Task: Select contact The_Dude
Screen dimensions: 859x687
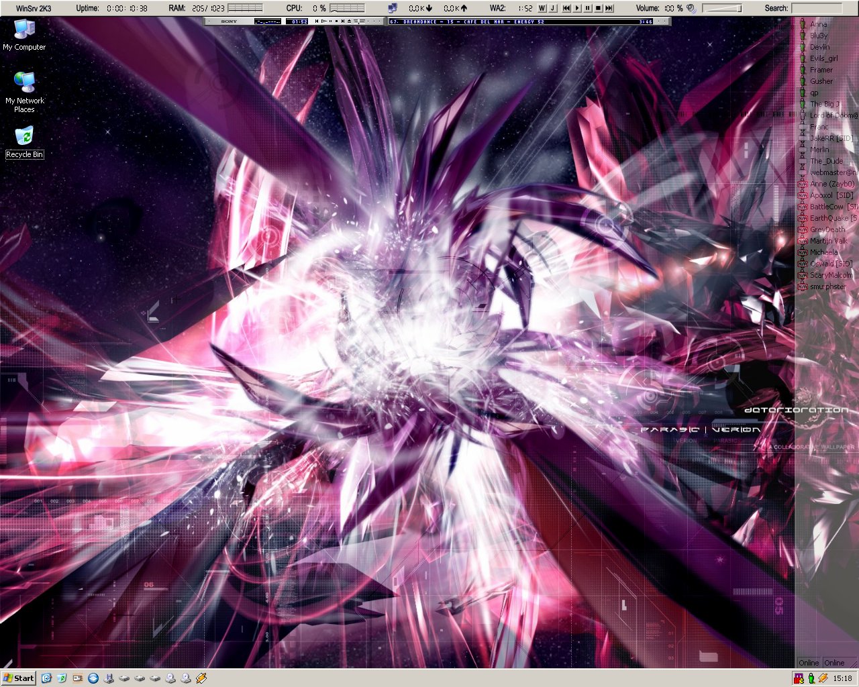Action: coord(826,161)
